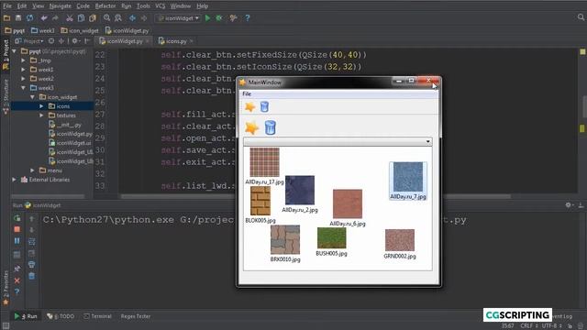Open the iconWidget run configuration dropdown
Screen dimensions: 587x330
(179, 18)
